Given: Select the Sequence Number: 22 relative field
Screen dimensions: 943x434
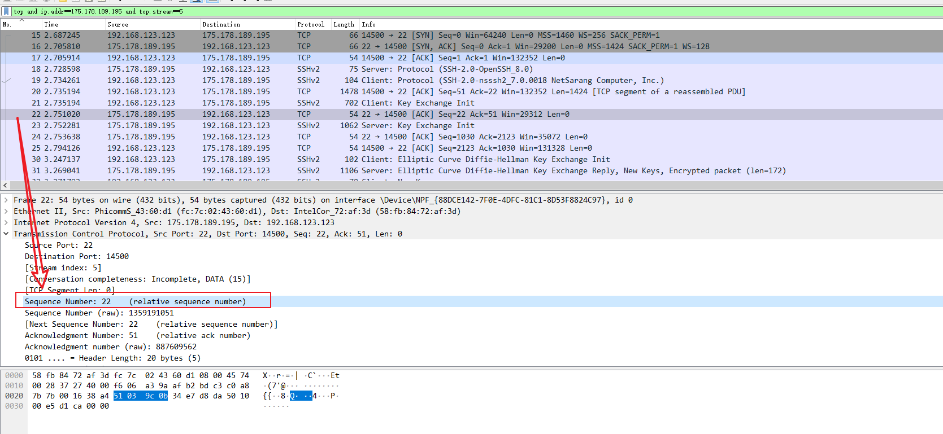Looking at the screenshot, I should click(x=135, y=301).
